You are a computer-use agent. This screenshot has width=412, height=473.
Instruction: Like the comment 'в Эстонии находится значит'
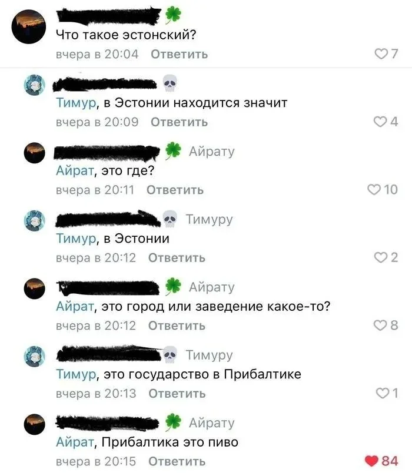pyautogui.click(x=380, y=122)
